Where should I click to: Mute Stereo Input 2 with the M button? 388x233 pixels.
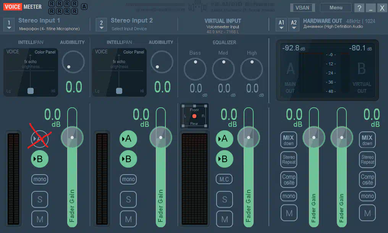(128, 219)
